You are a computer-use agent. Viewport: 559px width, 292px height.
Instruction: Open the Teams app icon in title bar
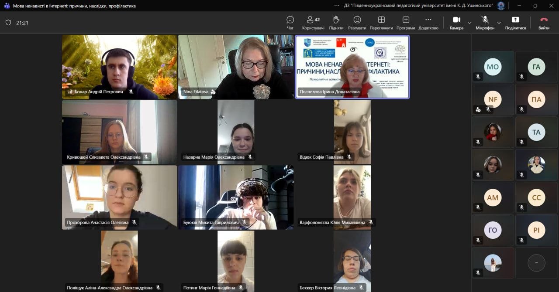pos(7,6)
